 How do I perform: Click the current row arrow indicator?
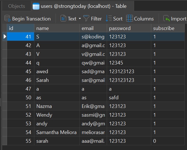(5, 36)
